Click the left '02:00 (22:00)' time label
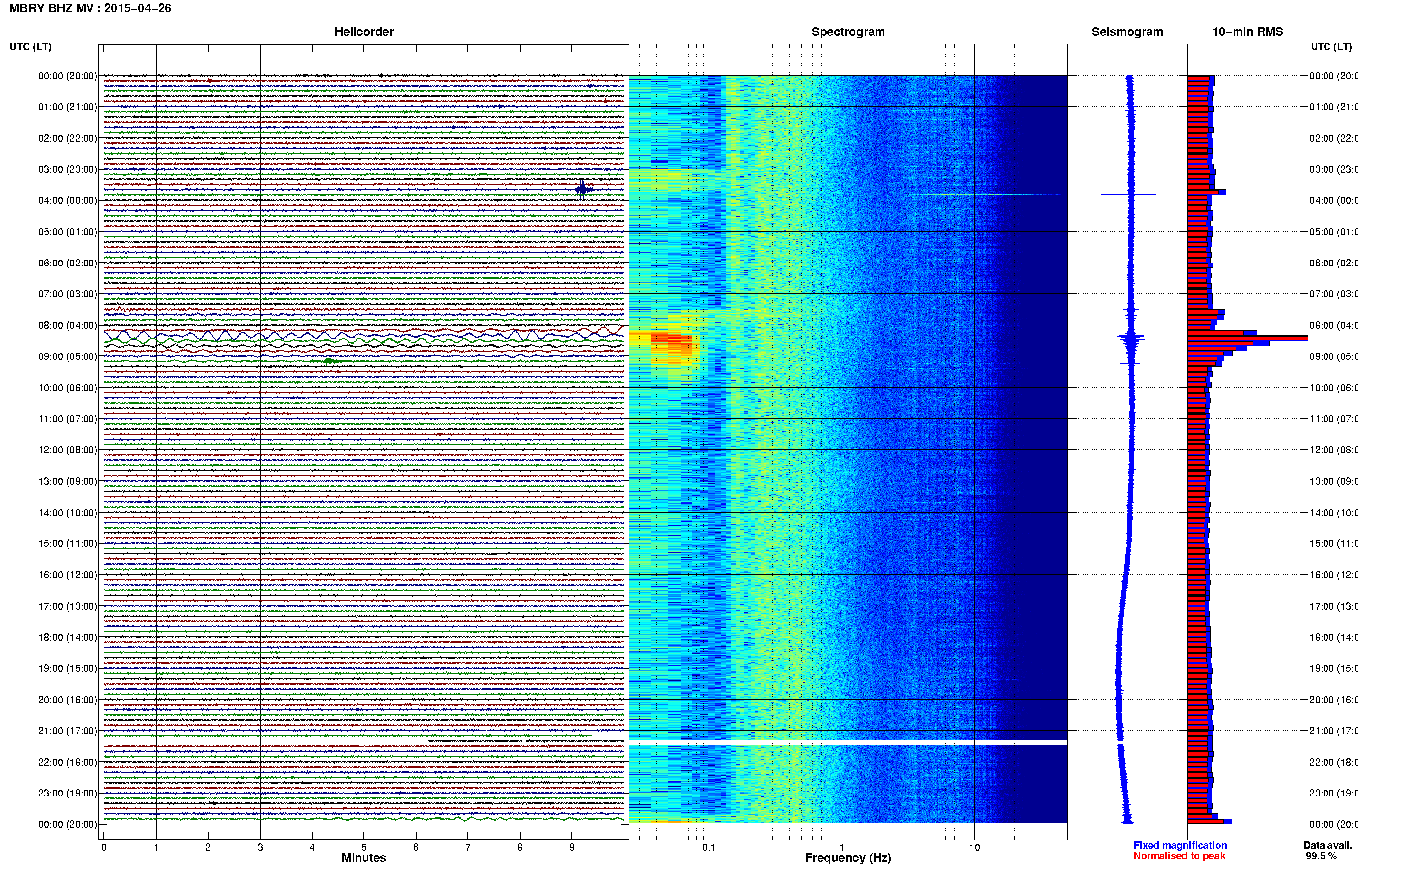1414x884 pixels. (68, 138)
